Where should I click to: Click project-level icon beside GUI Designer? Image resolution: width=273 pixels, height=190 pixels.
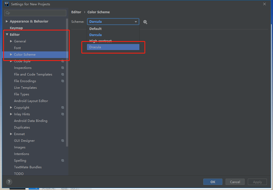coord(63,141)
